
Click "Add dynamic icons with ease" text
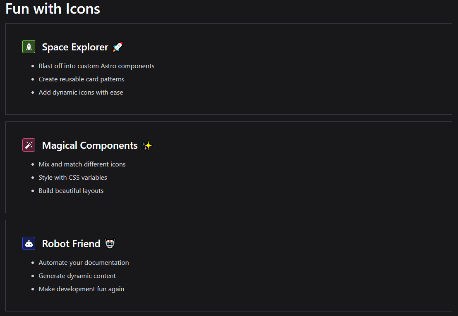pyautogui.click(x=81, y=93)
